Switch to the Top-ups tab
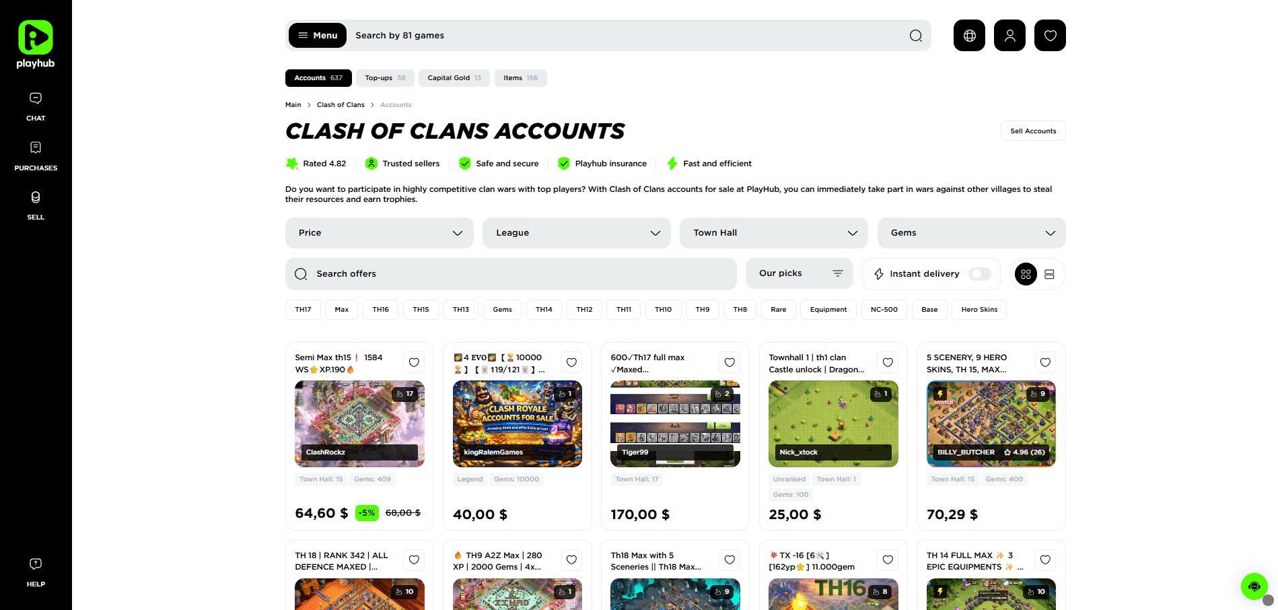Viewport: 1278px width, 610px height. tap(385, 78)
